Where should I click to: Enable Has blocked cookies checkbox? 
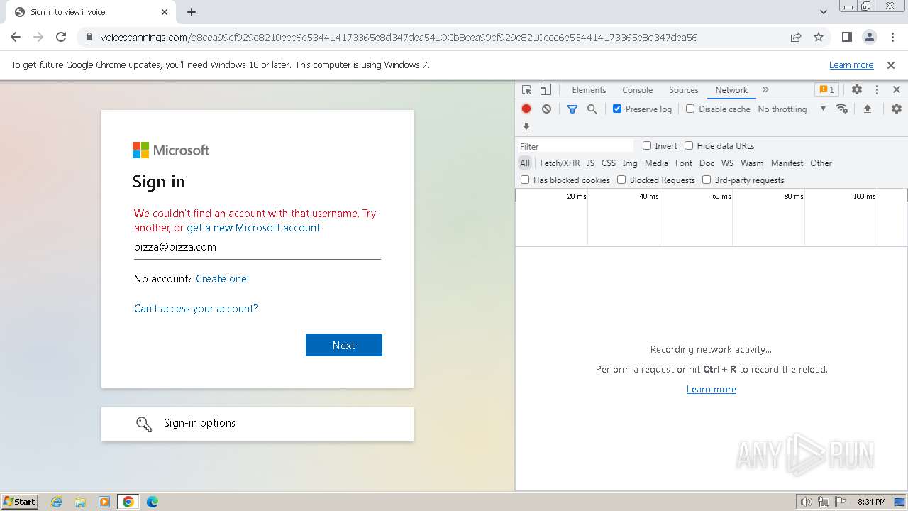coord(525,180)
